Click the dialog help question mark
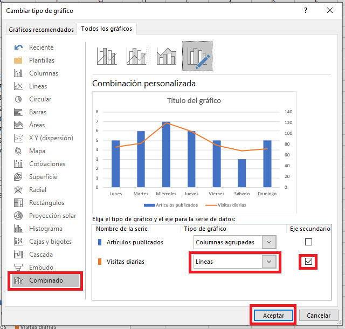The image size is (345, 329). click(306, 10)
